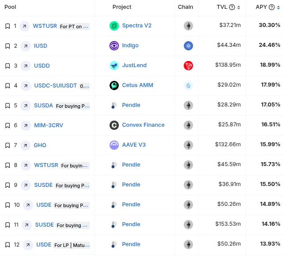Screen dimensions: 284x258
Task: Open external link arrow for USDD
Action: point(26,66)
